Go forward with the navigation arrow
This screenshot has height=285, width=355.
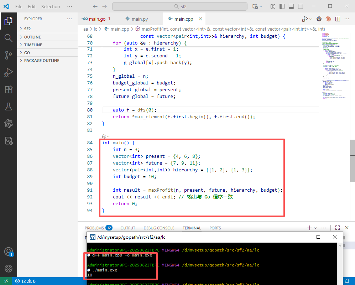point(104,6)
